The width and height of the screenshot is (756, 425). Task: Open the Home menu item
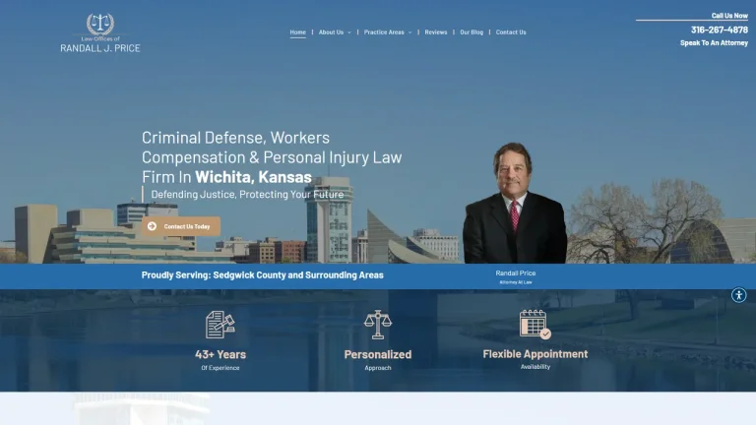298,32
